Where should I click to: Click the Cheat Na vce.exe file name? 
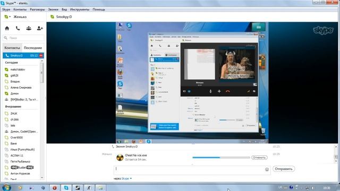pyautogui.click(x=136, y=155)
